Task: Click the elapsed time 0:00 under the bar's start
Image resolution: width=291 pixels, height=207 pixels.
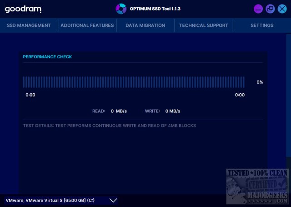Action: 30,95
